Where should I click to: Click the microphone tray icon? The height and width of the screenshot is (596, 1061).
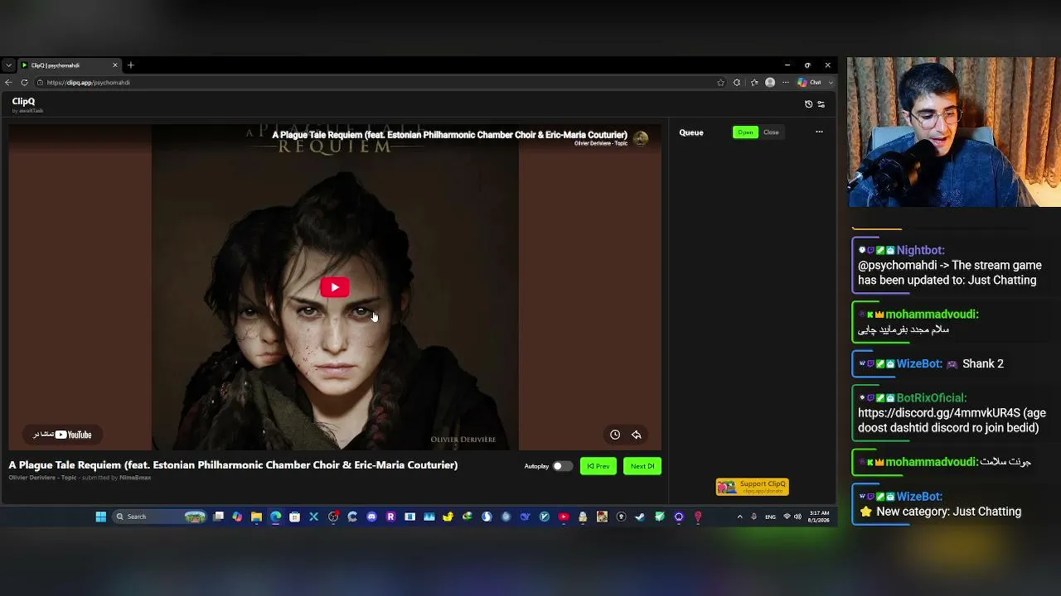click(753, 517)
